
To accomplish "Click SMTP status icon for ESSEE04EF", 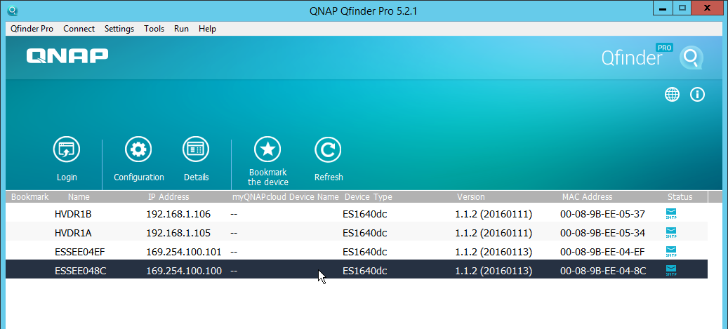I will [672, 251].
